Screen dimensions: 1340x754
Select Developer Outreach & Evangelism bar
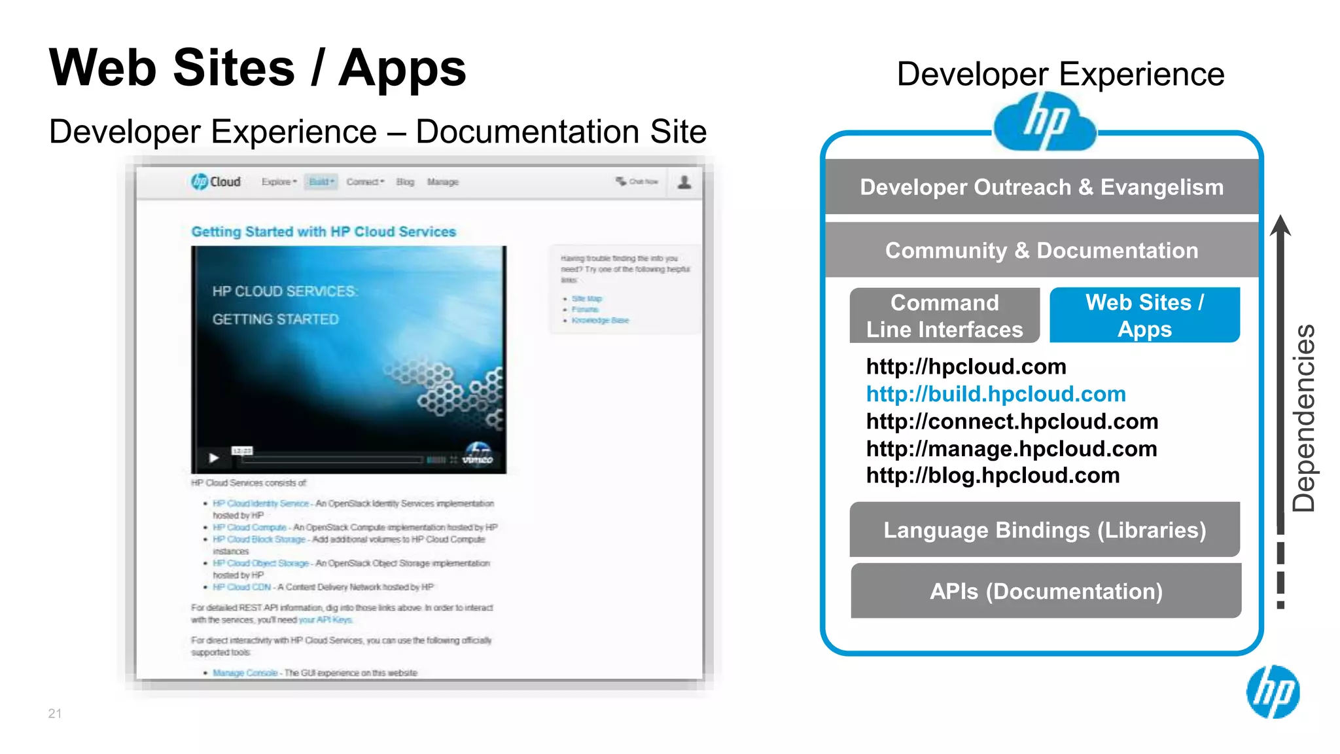[1042, 187]
